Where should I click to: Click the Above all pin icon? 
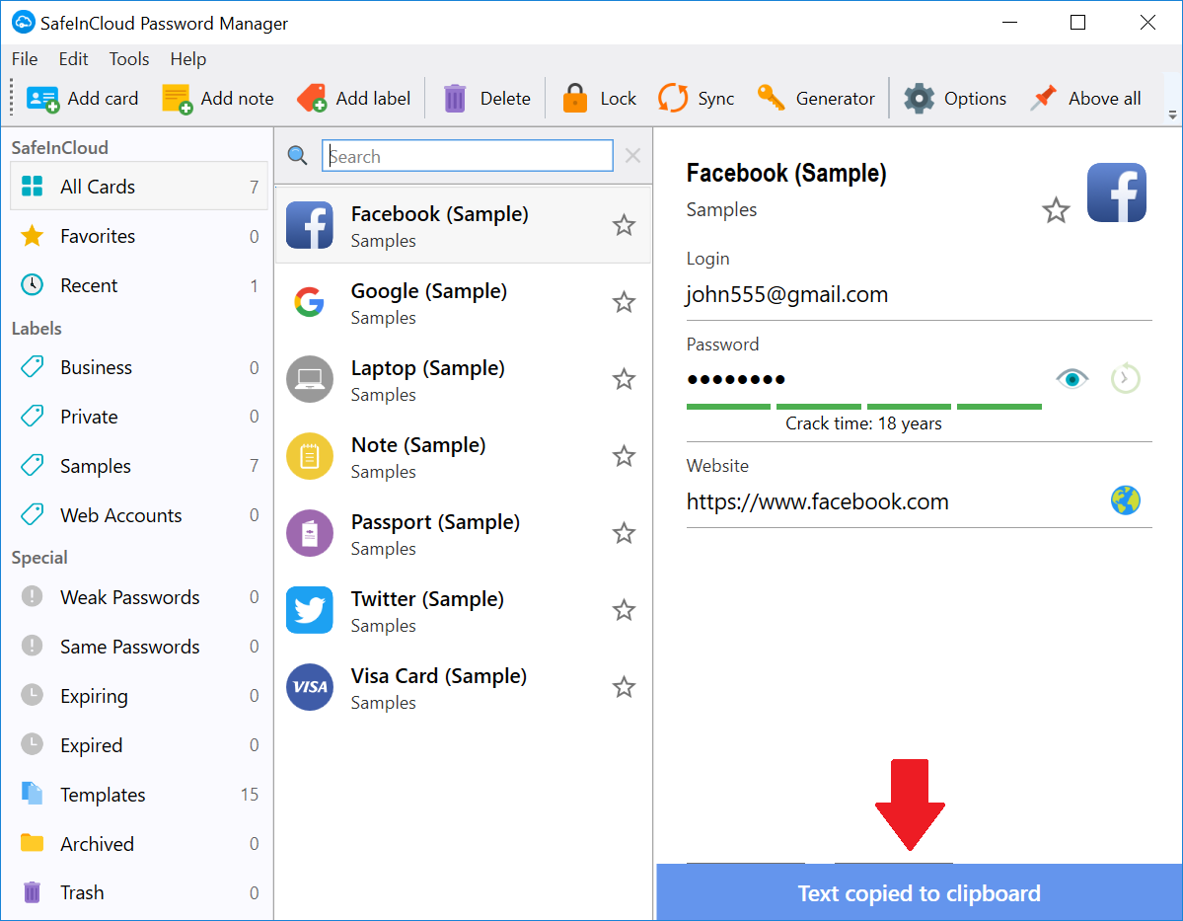tap(1044, 98)
